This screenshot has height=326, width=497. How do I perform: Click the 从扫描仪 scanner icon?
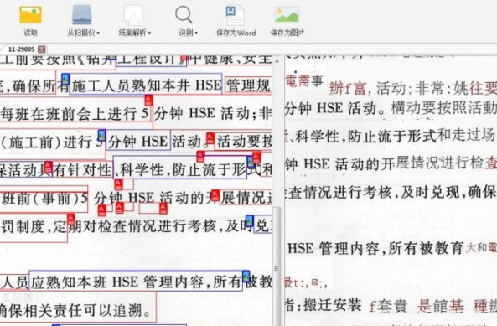click(x=82, y=15)
